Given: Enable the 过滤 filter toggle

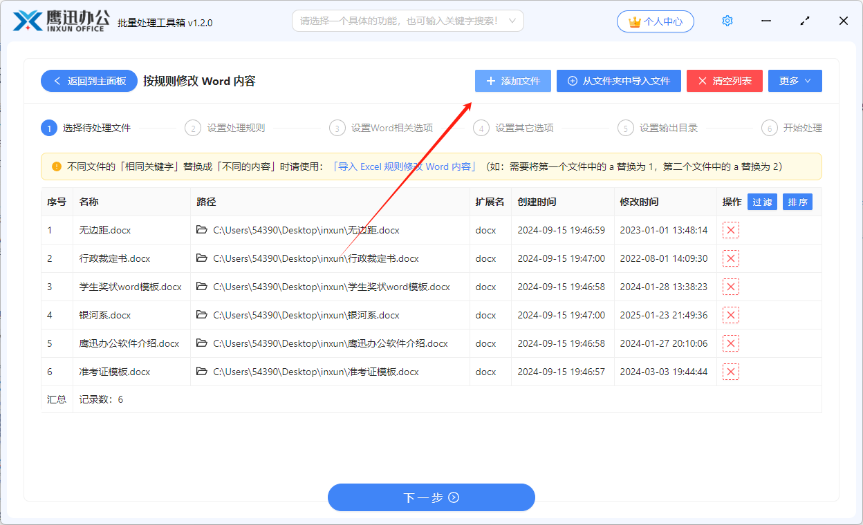Looking at the screenshot, I should [x=762, y=202].
